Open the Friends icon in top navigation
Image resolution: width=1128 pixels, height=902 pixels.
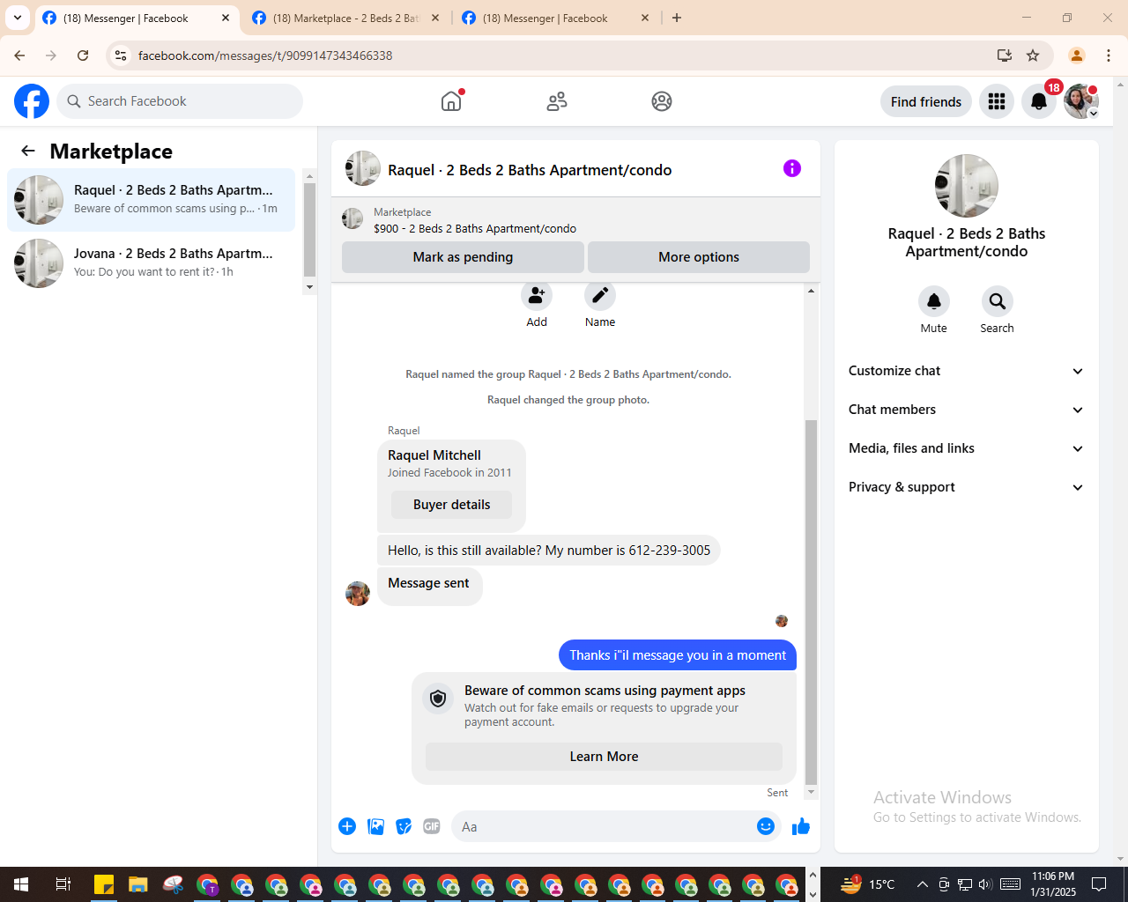coord(557,101)
